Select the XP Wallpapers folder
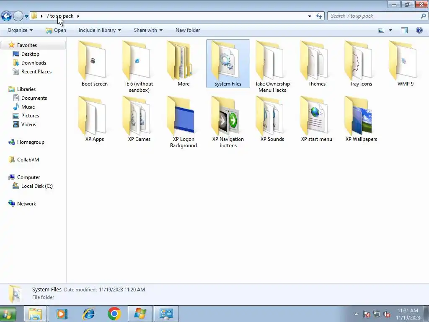This screenshot has height=322, width=429. 361,119
